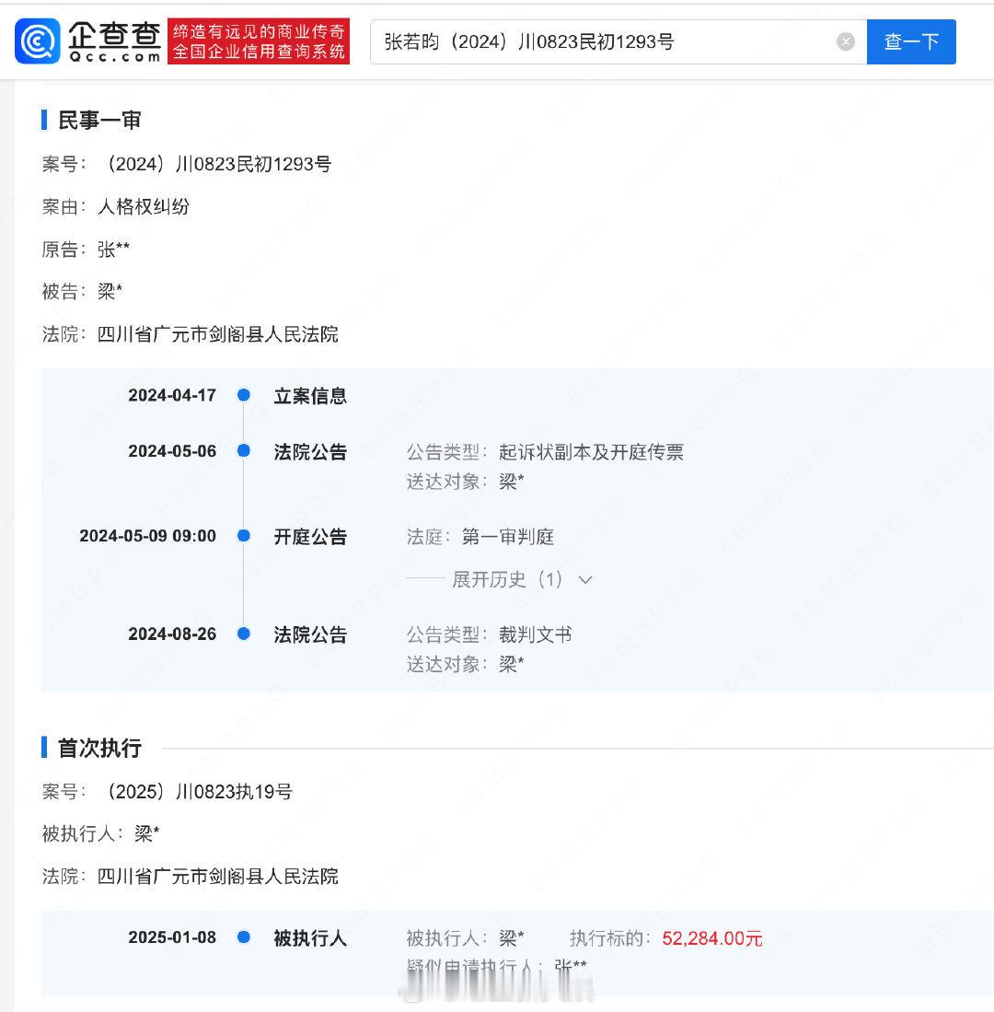
Task: Open defendant 梁* next to 被告
Action: 110,292
